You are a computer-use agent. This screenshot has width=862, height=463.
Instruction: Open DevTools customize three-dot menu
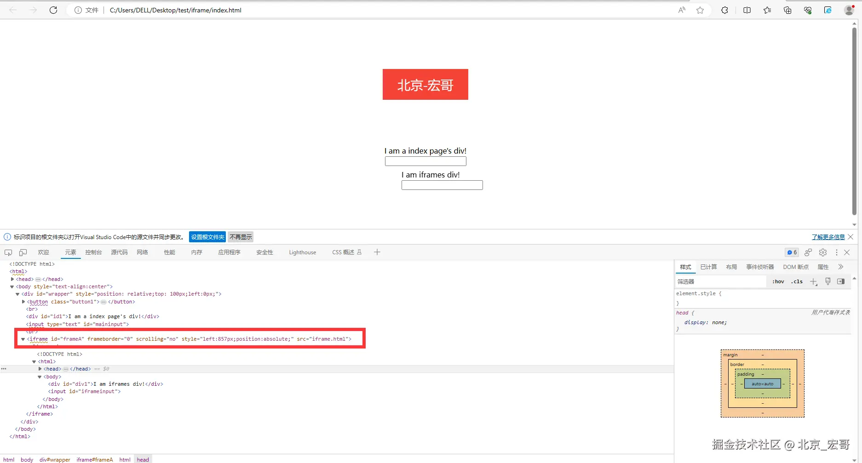coord(837,252)
